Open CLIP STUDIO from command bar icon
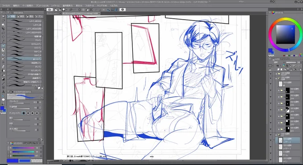Viewport: 303px width, 165px height. [49, 9]
